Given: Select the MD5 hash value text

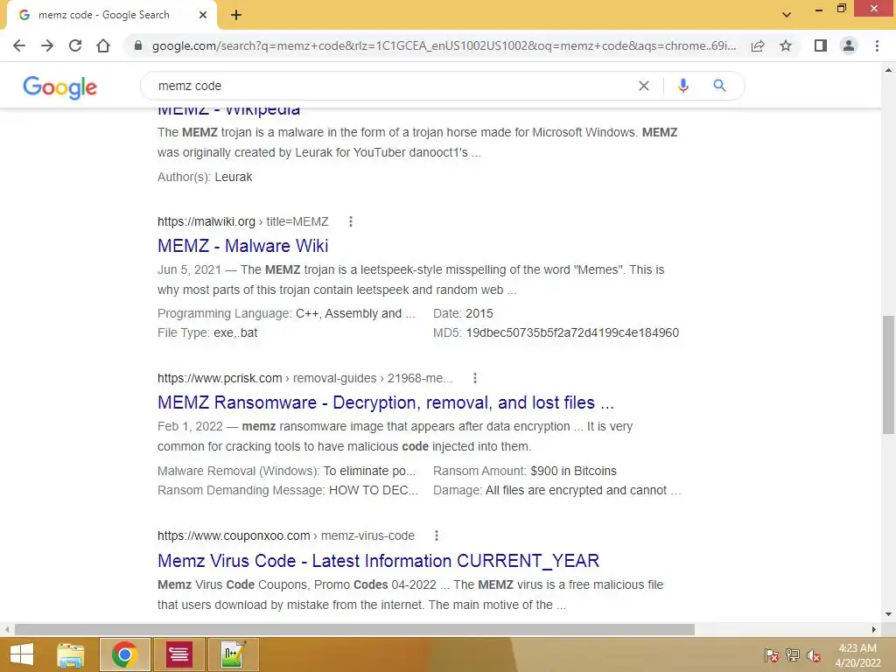Looking at the screenshot, I should [x=572, y=332].
